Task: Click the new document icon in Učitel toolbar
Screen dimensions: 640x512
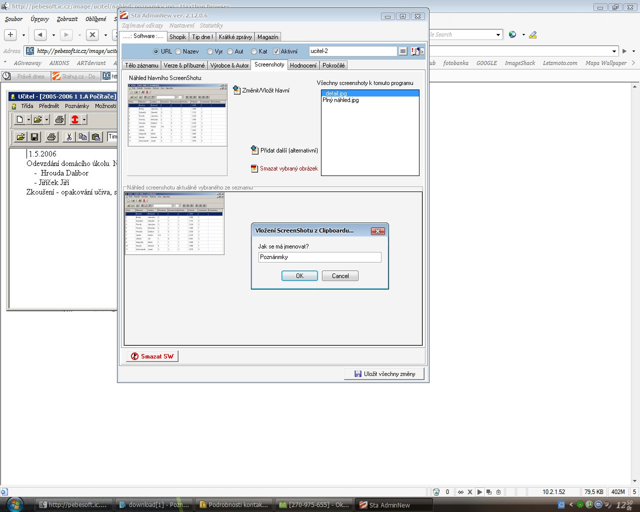Action: 19,119
